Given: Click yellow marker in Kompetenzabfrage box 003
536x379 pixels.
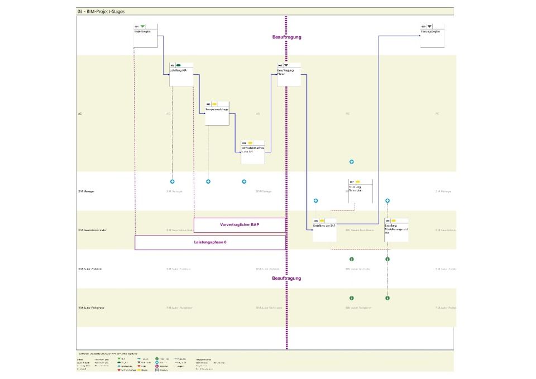Looking at the screenshot, I should click(x=214, y=104).
